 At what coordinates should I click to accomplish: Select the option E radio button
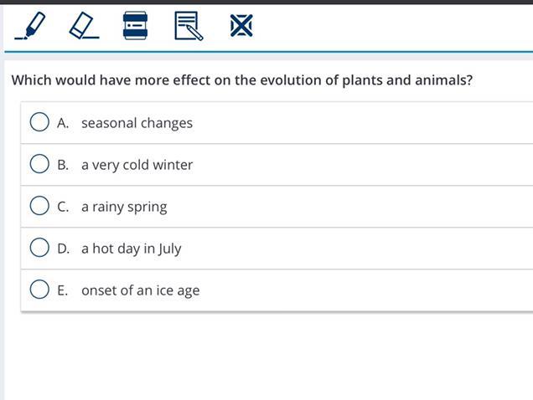pyautogui.click(x=39, y=290)
